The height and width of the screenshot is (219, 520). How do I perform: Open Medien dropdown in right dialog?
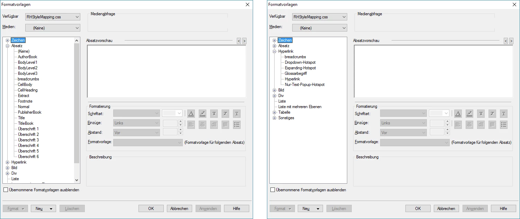point(320,28)
